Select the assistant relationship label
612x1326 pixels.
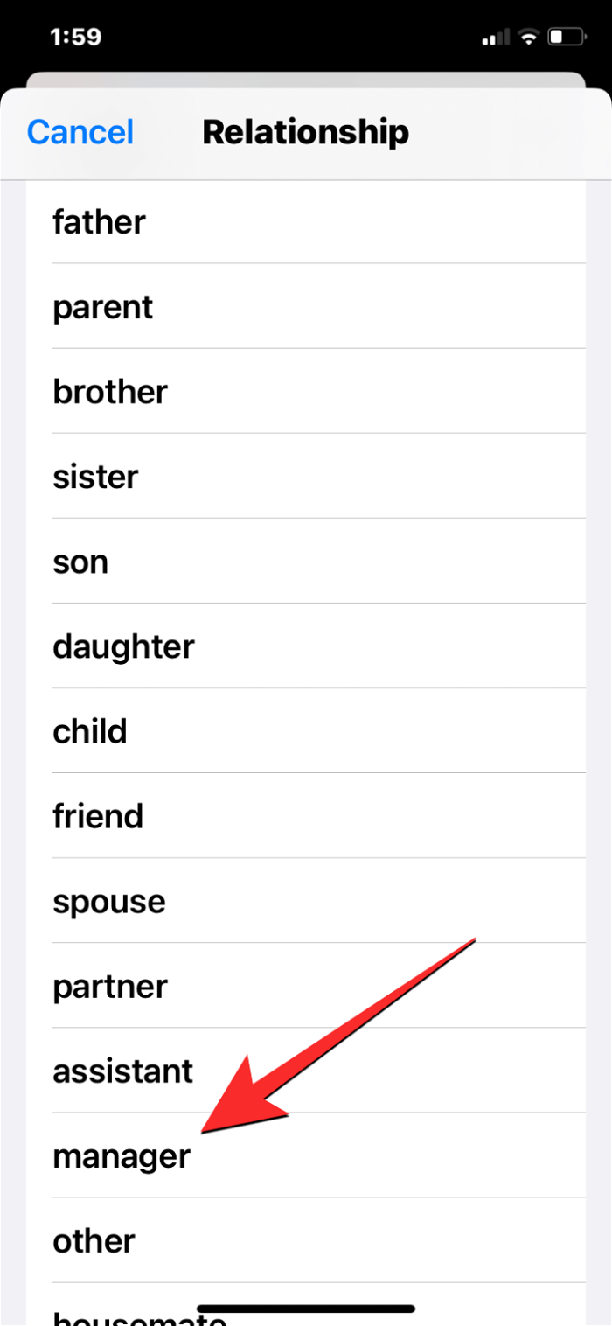pyautogui.click(x=122, y=1070)
